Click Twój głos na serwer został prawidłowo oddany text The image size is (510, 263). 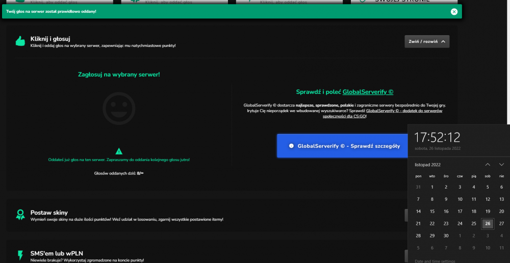(51, 11)
